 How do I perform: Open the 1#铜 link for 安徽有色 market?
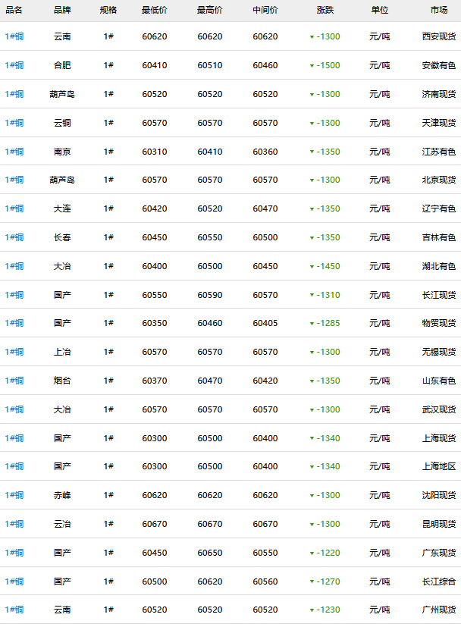click(x=14, y=65)
